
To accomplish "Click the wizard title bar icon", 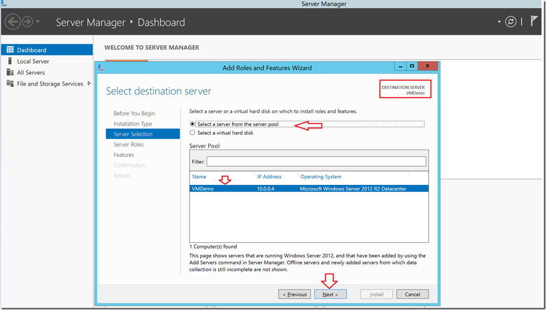I will click(x=101, y=67).
